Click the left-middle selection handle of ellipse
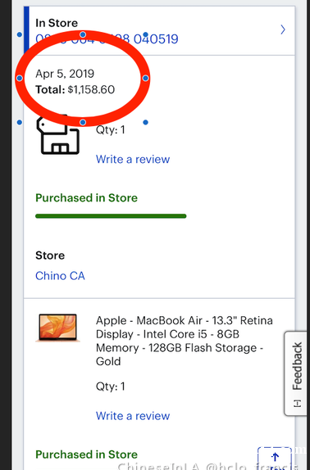The image size is (310, 470). point(20,79)
